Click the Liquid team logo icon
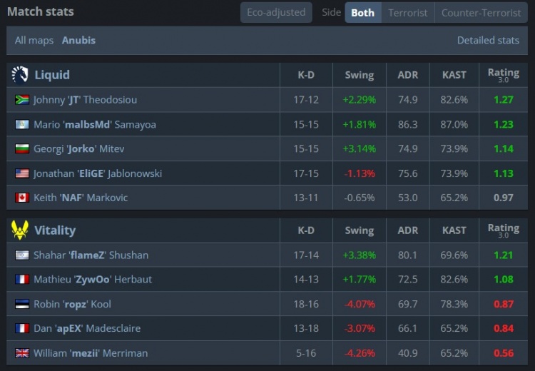Image resolution: width=535 pixels, height=371 pixels. pos(20,75)
